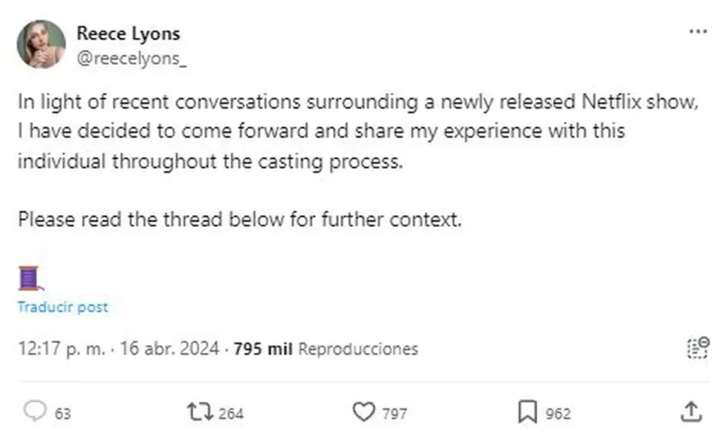Viewport: 722px width, 442px height.
Task: Open the three-dot more options menu
Action: 697,32
